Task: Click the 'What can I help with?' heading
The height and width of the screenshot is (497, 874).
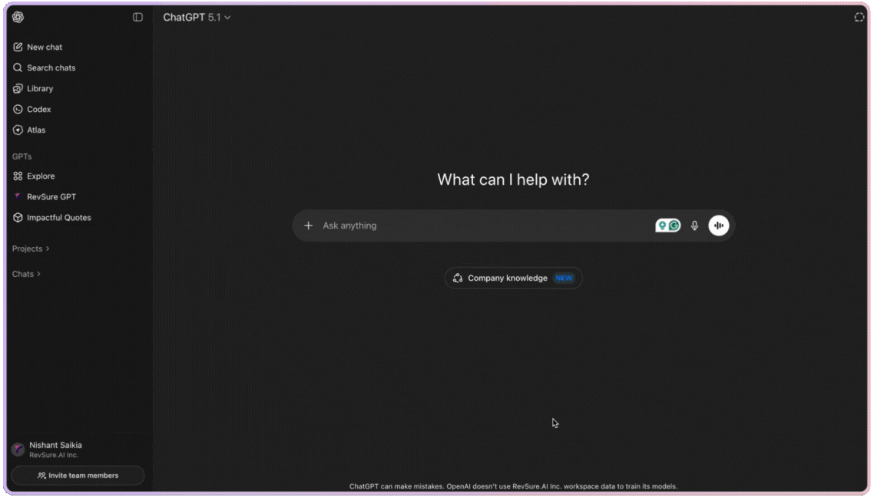Action: (x=513, y=179)
